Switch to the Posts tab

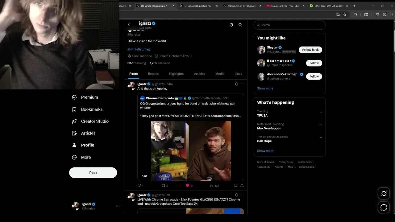[x=134, y=74]
